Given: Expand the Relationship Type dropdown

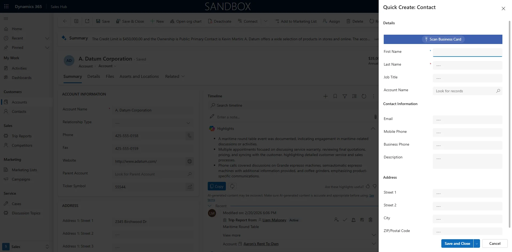Looking at the screenshot, I should 188,123.
